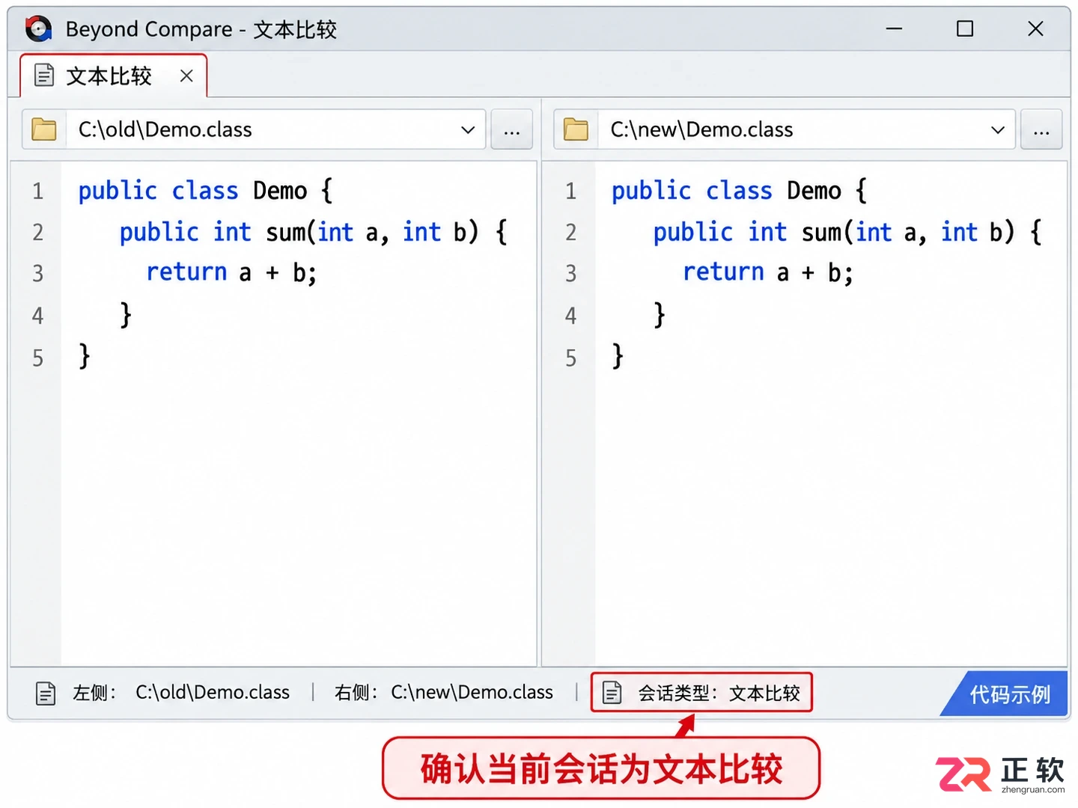Image resolution: width=1078 pixels, height=808 pixels.
Task: Click line number 4 in right pane
Action: tap(570, 316)
